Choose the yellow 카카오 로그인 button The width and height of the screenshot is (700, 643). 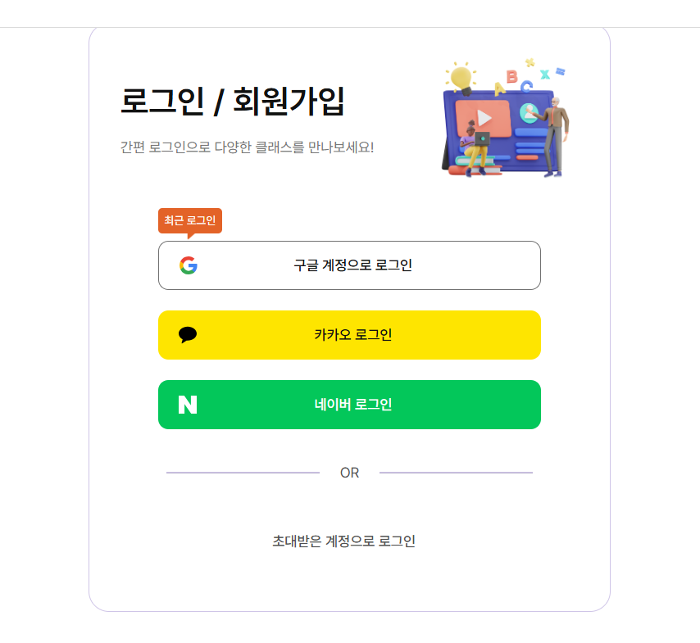(349, 335)
